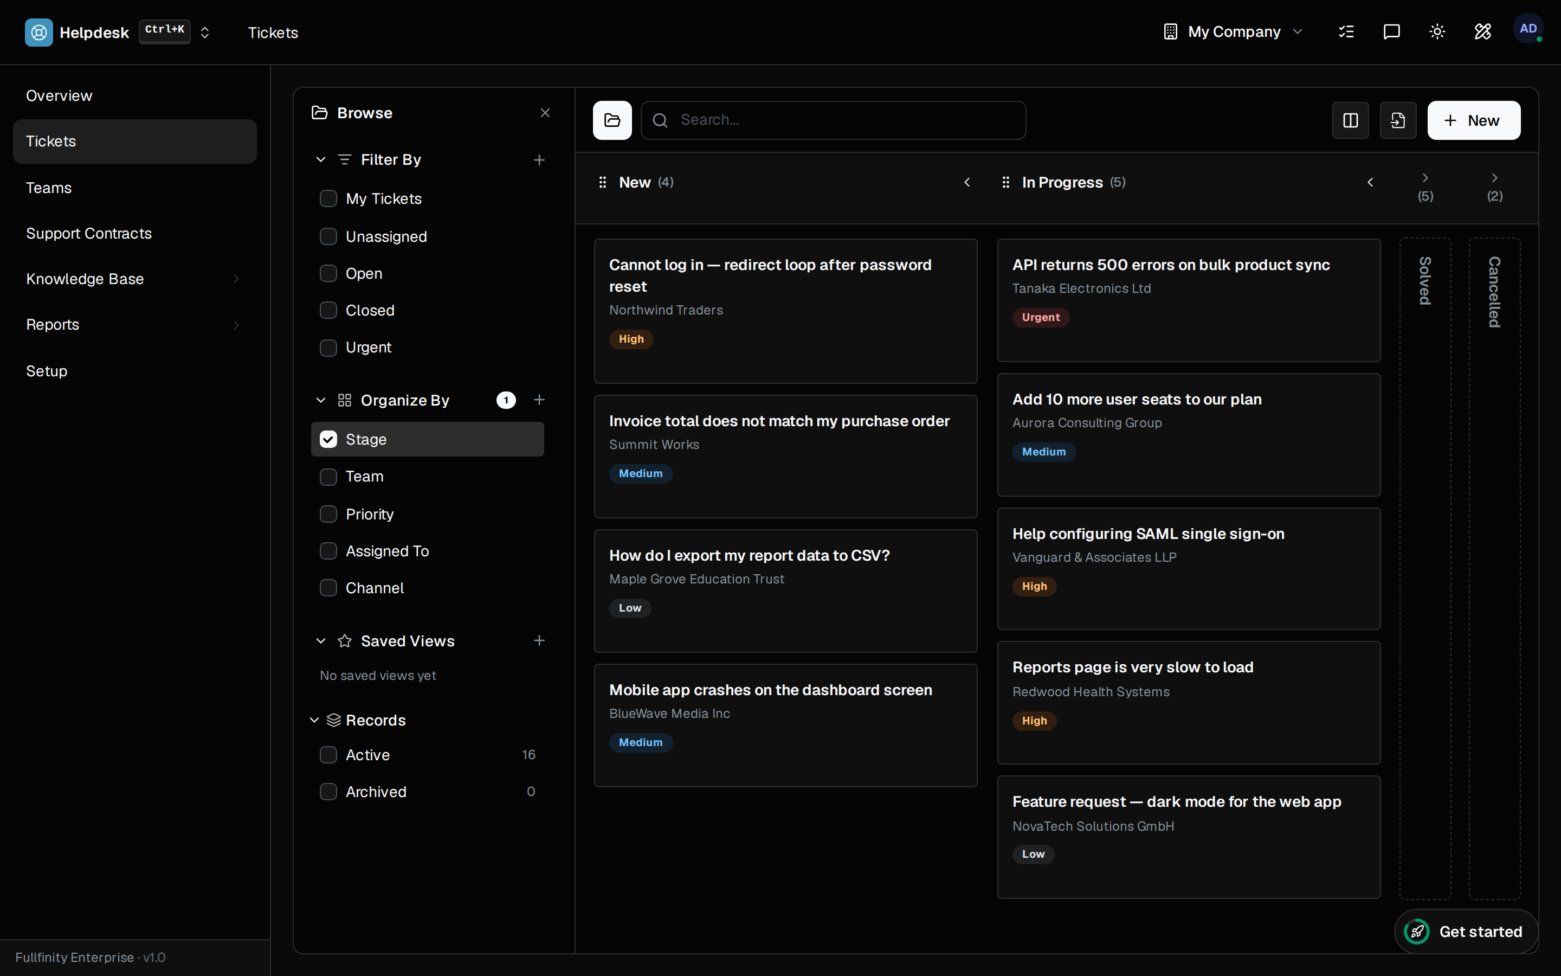Screen dimensions: 1561x976
Task: Collapse the Organize By section chevron
Action: point(320,400)
